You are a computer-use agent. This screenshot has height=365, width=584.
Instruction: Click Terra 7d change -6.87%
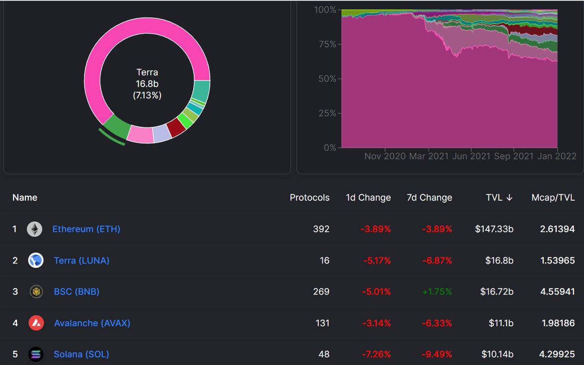[437, 261]
